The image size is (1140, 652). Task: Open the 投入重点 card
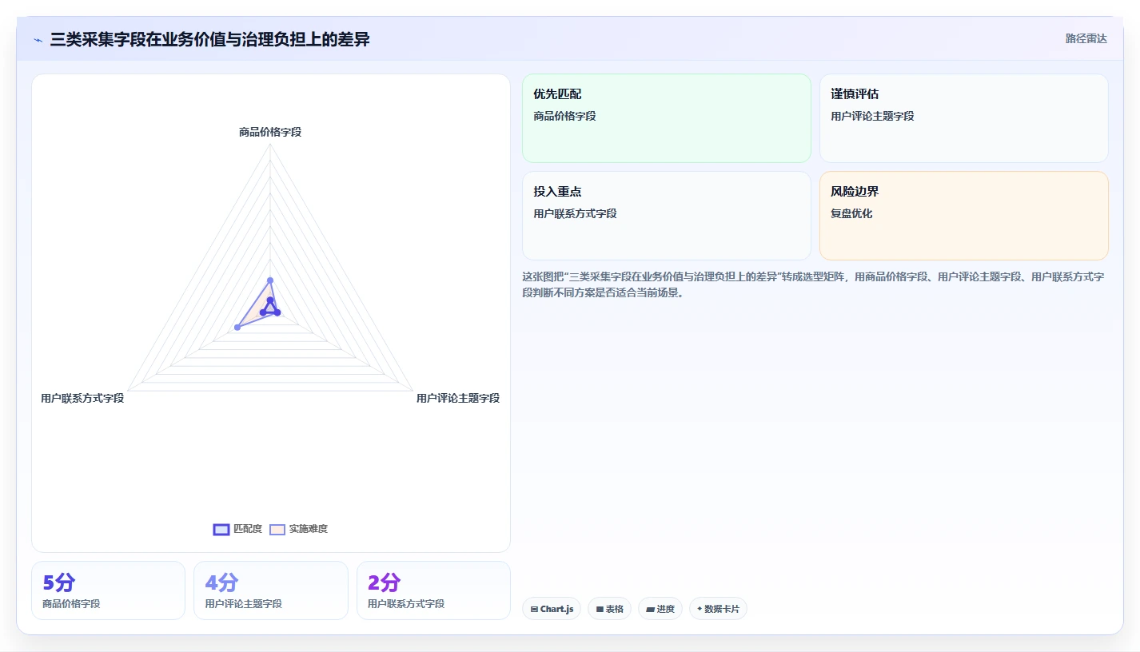click(667, 216)
